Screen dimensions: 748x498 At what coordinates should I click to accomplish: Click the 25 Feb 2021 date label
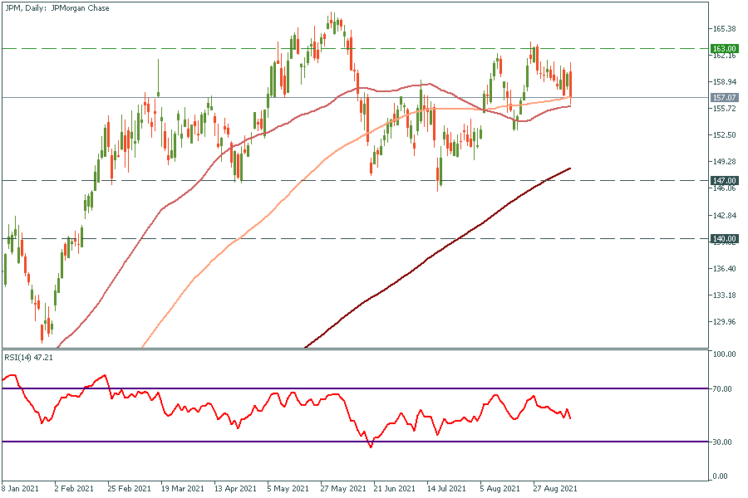tap(128, 488)
